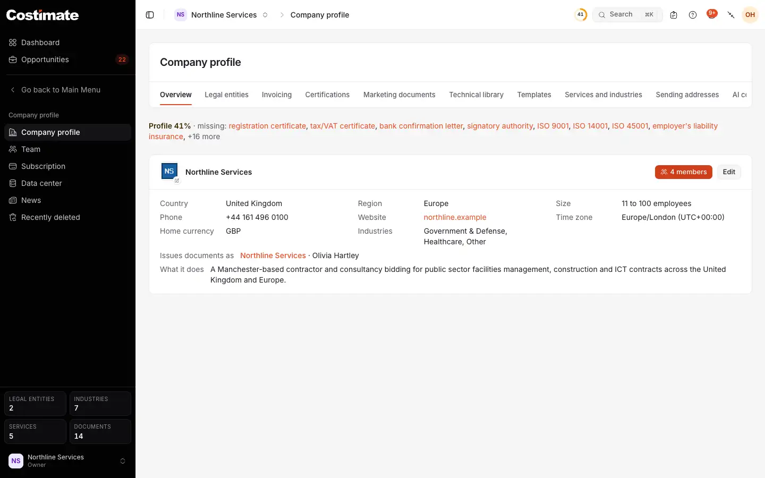Viewport: 765px width, 478px height.
Task: Select Company profile in the sidebar
Action: pos(68,132)
